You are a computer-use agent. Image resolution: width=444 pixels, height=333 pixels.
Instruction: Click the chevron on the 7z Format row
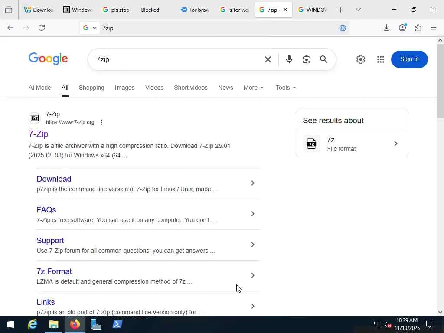click(x=253, y=275)
